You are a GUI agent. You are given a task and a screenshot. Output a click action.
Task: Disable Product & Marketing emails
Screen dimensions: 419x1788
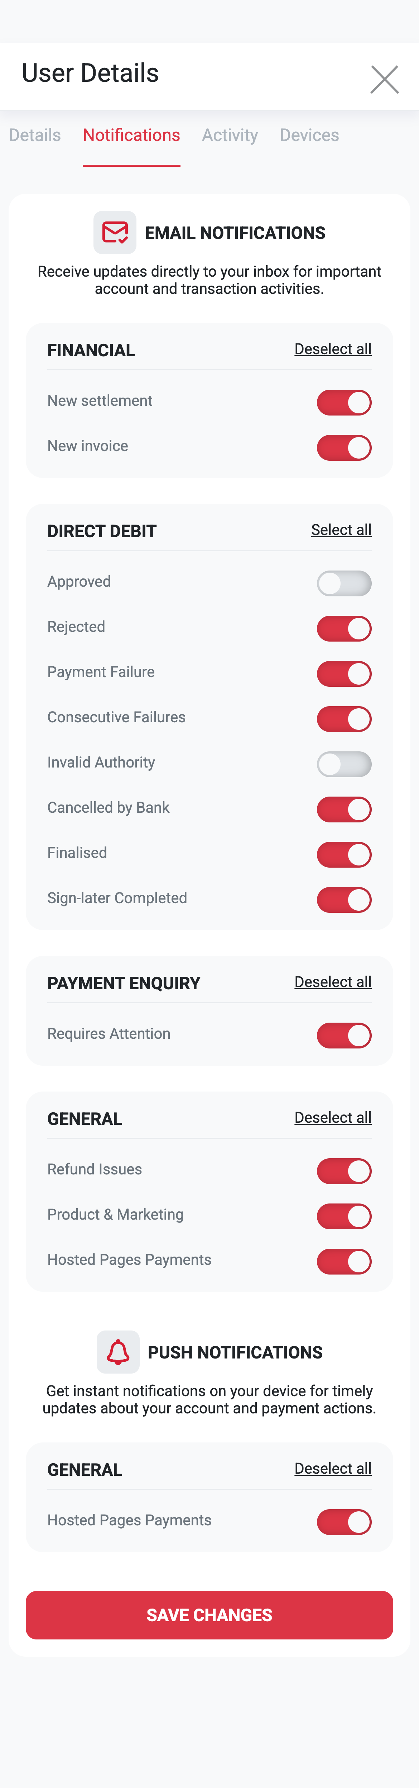(x=344, y=1216)
